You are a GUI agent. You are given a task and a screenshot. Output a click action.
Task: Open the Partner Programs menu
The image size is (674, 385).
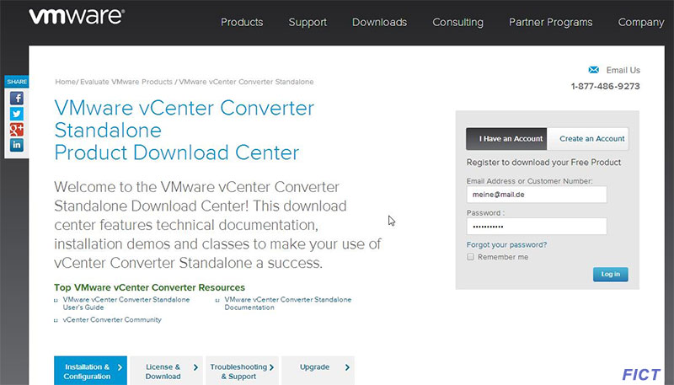550,23
